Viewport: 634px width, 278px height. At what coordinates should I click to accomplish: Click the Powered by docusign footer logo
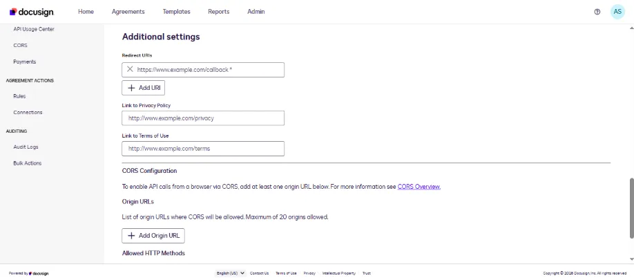pos(29,274)
